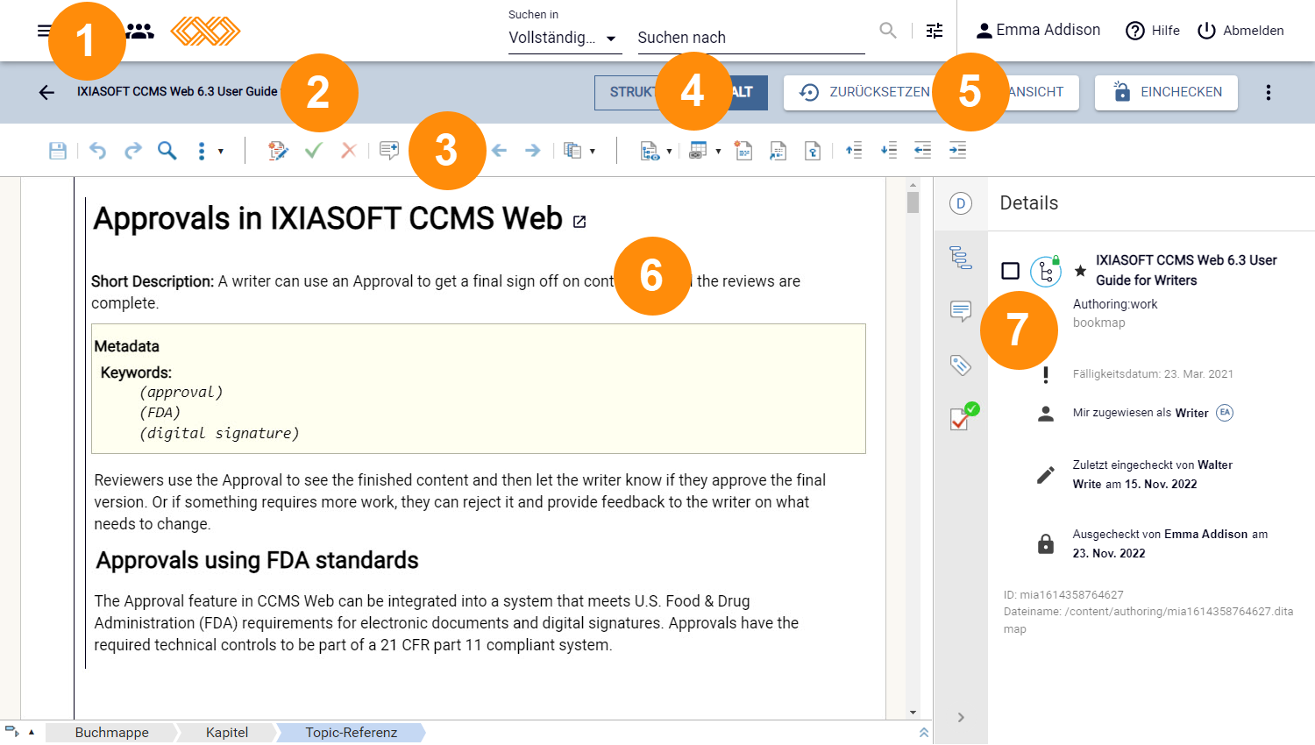Click the (digital signature) keyword

pyautogui.click(x=219, y=433)
